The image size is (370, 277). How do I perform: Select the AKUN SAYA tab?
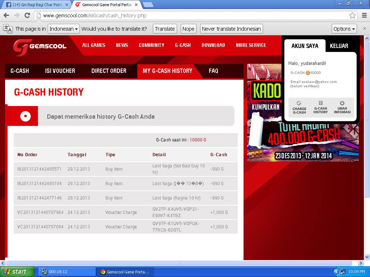coord(305,46)
